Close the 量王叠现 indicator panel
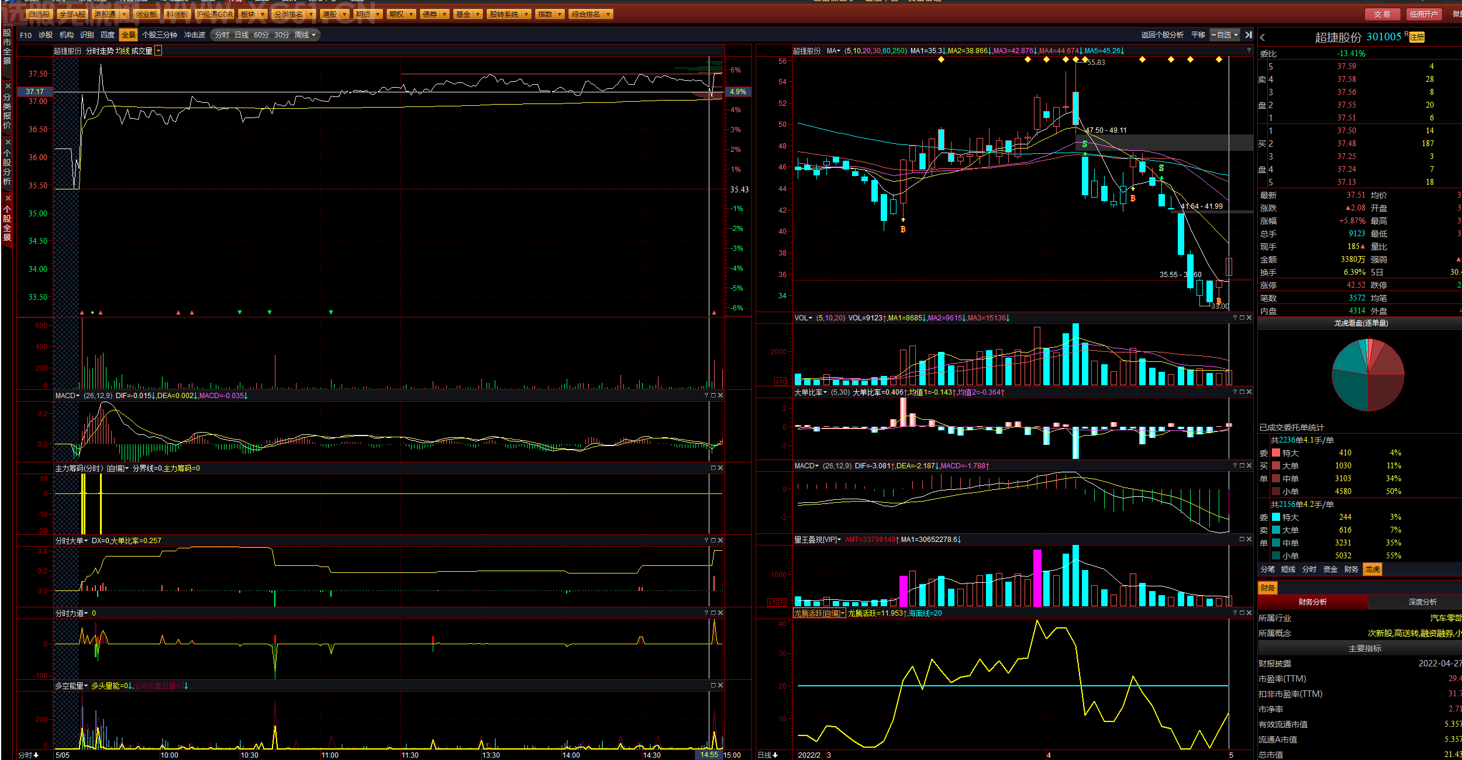This screenshot has height=760, width=1462. tap(1249, 540)
